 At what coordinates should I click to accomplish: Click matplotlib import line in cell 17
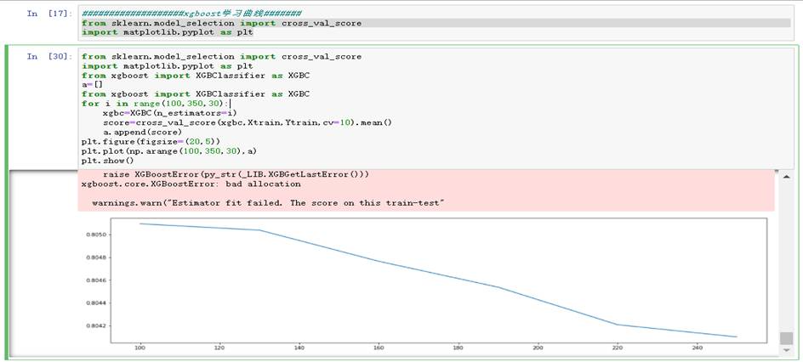pos(167,32)
